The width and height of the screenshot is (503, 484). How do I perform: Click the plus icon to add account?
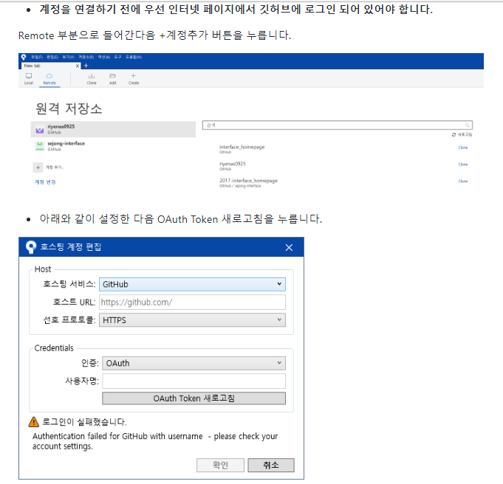tap(38, 167)
